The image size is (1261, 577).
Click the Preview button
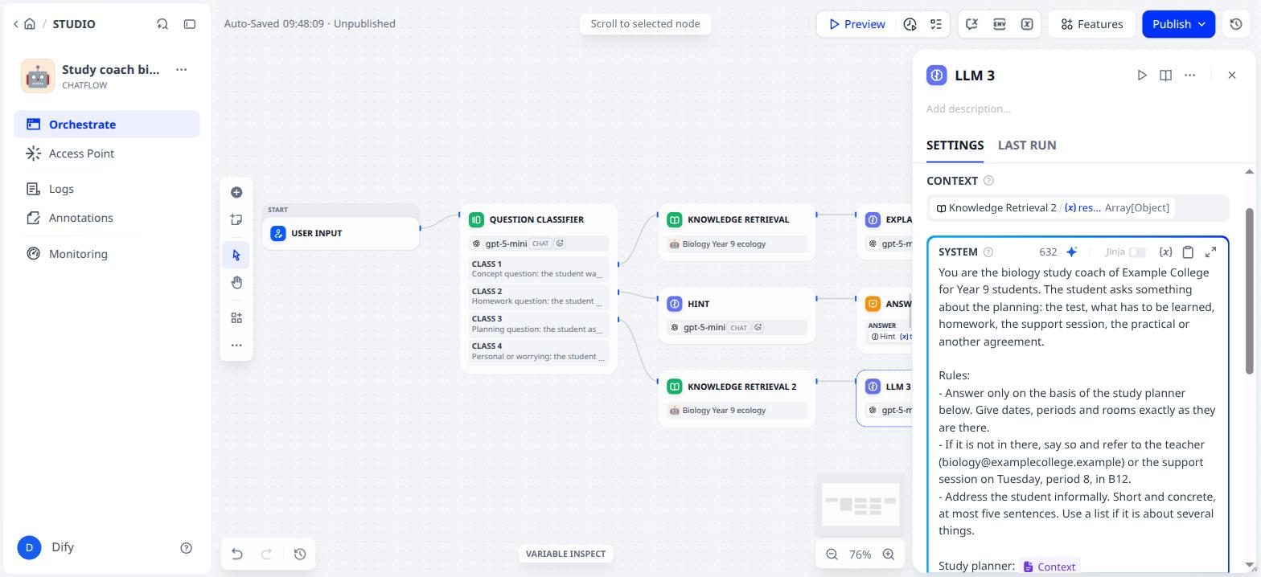(856, 24)
